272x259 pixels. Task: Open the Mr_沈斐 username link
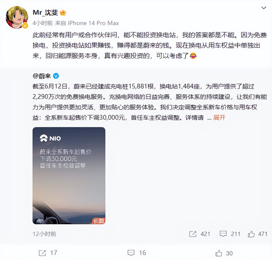(45, 13)
